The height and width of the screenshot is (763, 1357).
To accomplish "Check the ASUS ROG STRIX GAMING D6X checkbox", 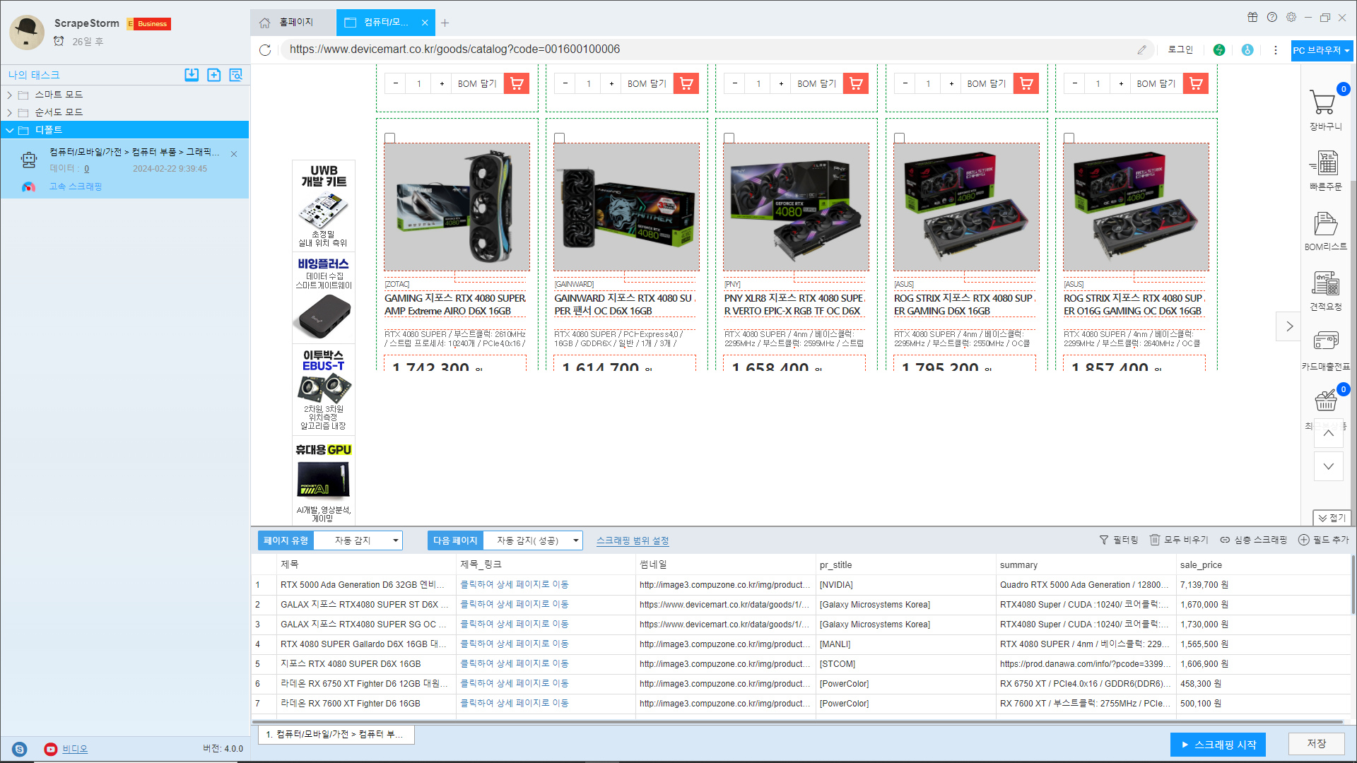I will point(899,138).
